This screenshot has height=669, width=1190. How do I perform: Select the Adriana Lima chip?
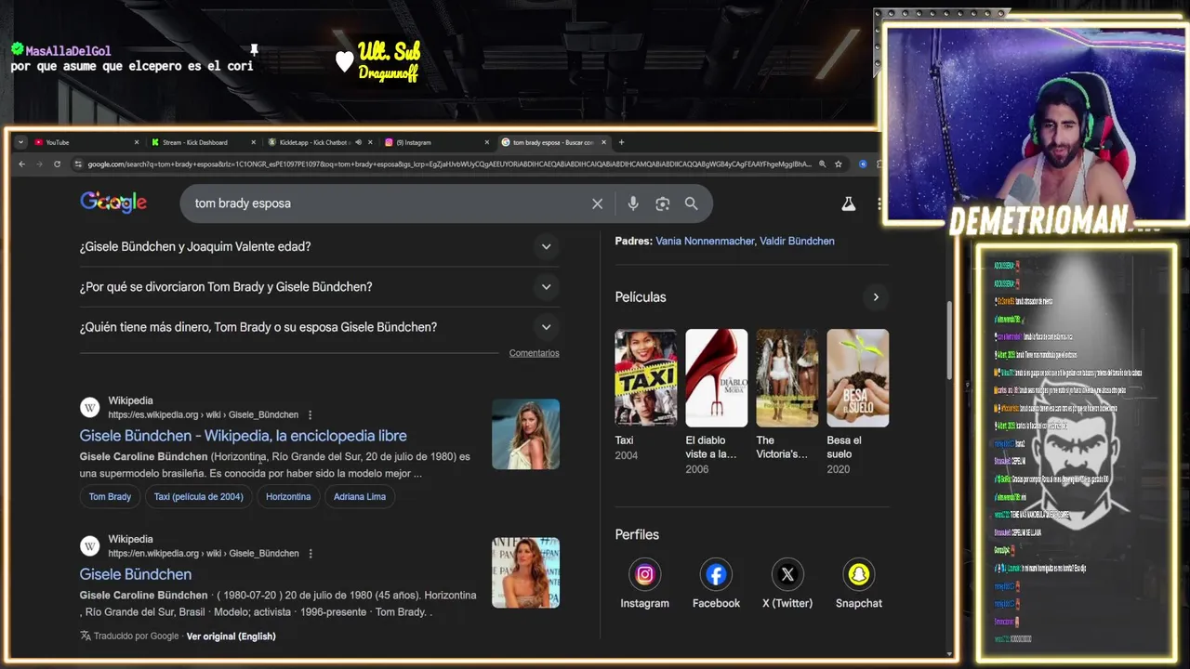360,497
